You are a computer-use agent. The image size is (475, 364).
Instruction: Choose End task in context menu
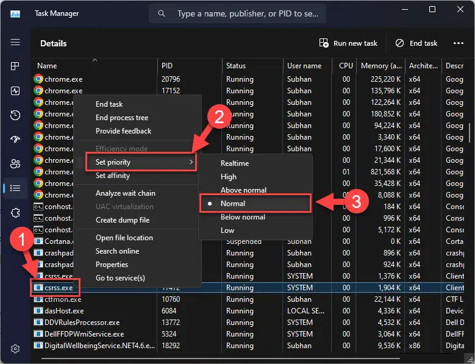(x=138, y=104)
